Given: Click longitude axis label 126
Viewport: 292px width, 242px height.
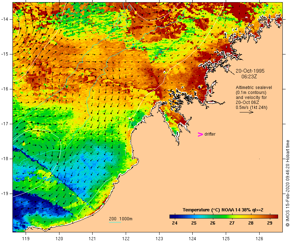Looking at the screenshot, I should click(x=259, y=238).
